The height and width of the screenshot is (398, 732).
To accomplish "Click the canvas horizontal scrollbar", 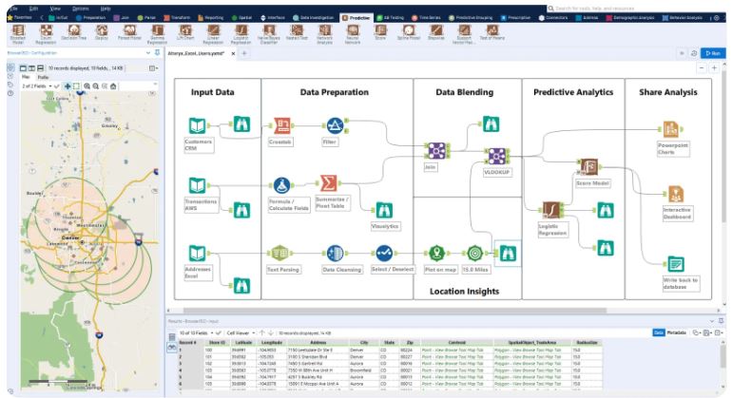I will pyautogui.click(x=395, y=311).
